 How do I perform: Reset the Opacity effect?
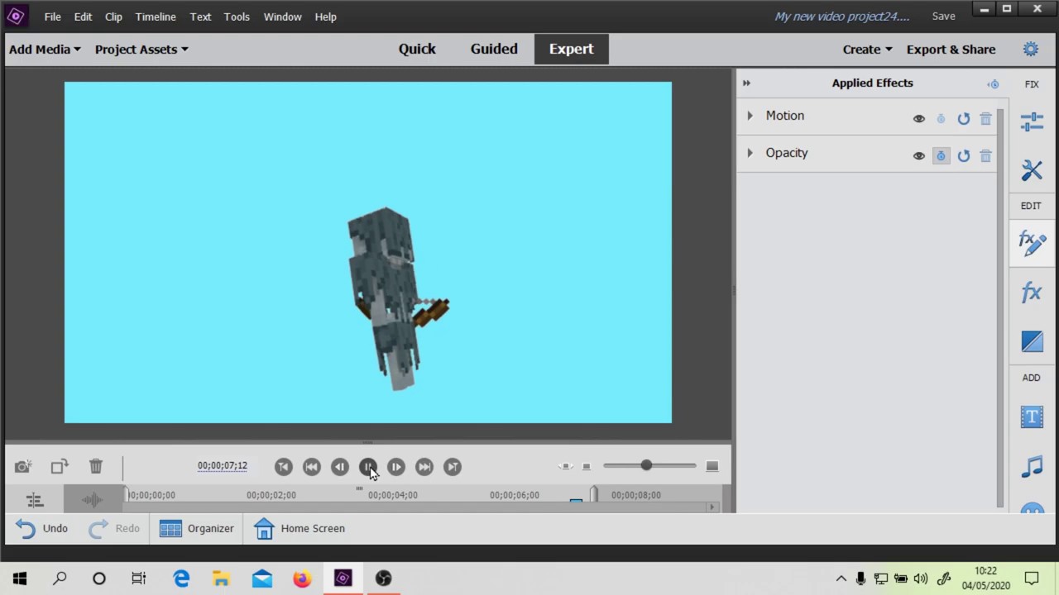[x=963, y=156]
